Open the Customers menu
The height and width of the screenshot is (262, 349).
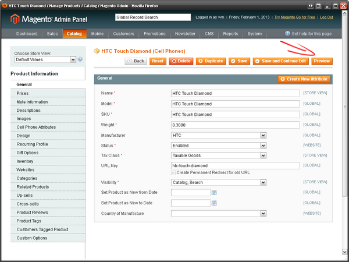(123, 34)
